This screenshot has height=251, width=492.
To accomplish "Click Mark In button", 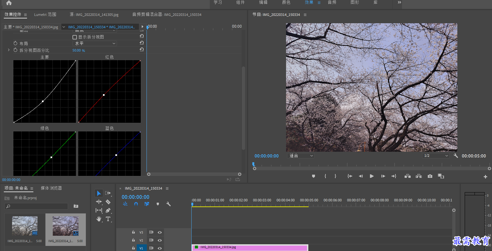I will pyautogui.click(x=325, y=176).
